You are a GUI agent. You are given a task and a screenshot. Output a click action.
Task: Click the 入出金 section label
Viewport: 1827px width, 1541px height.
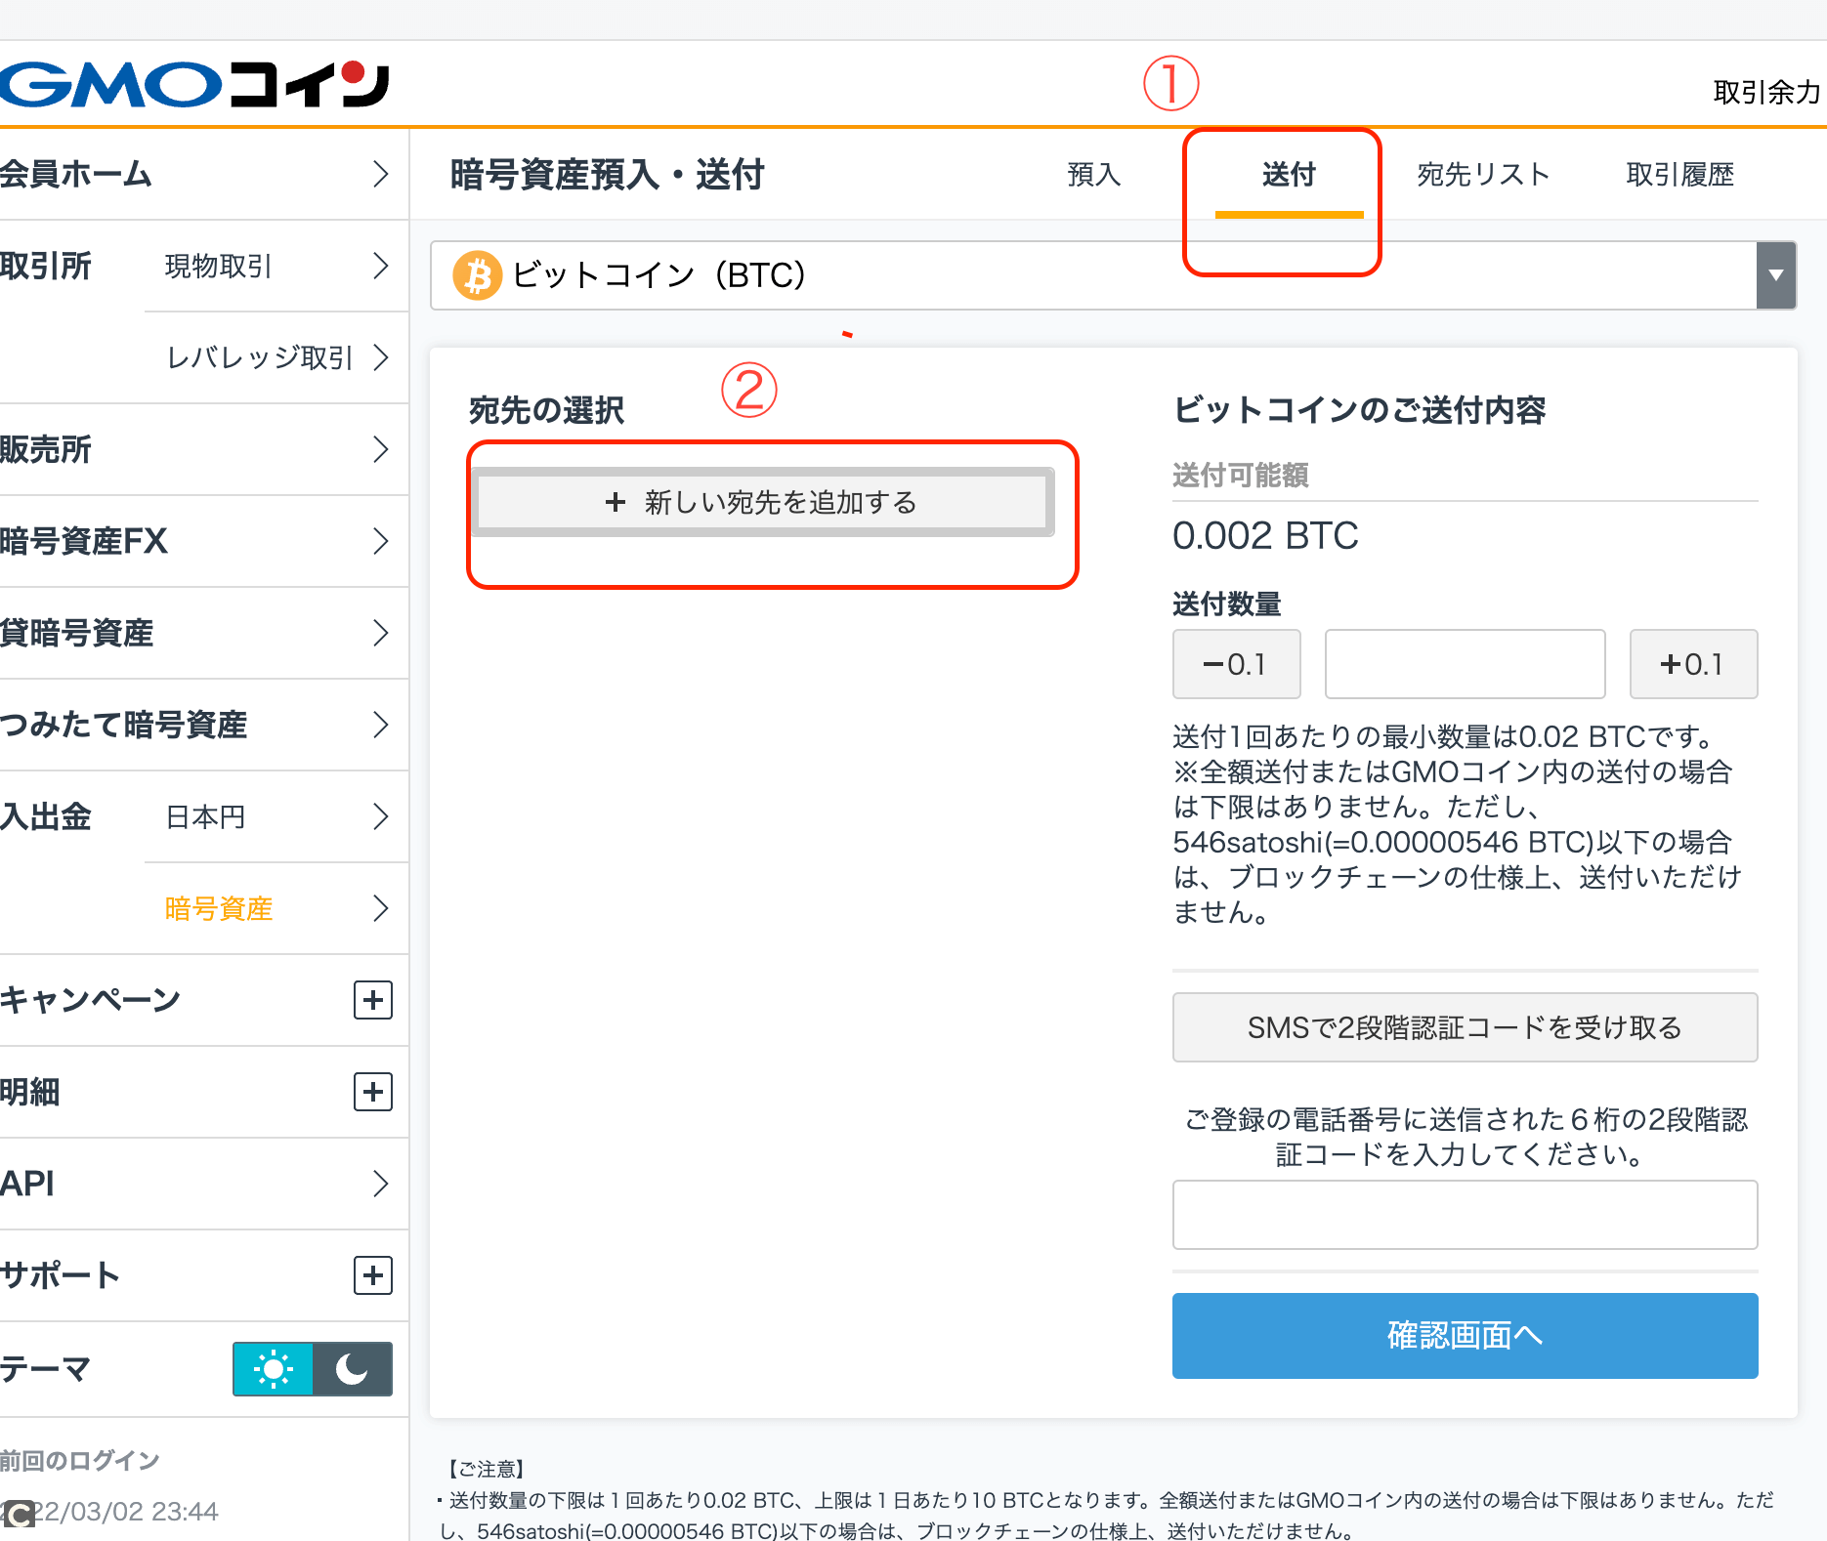(46, 816)
